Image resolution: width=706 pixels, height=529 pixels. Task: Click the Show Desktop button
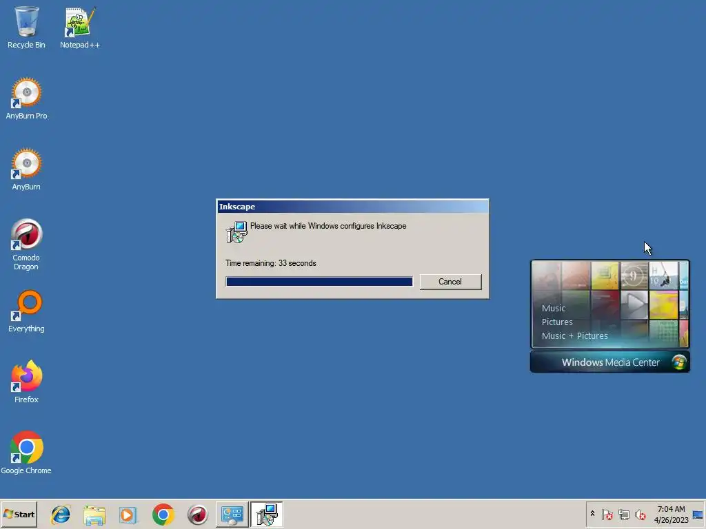point(698,514)
